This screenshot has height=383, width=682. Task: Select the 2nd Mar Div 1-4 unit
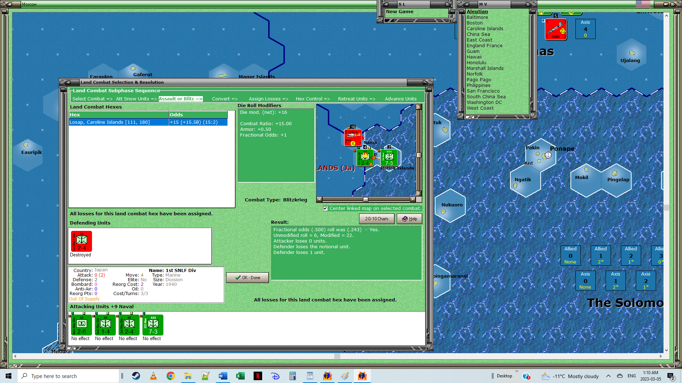[x=105, y=325]
